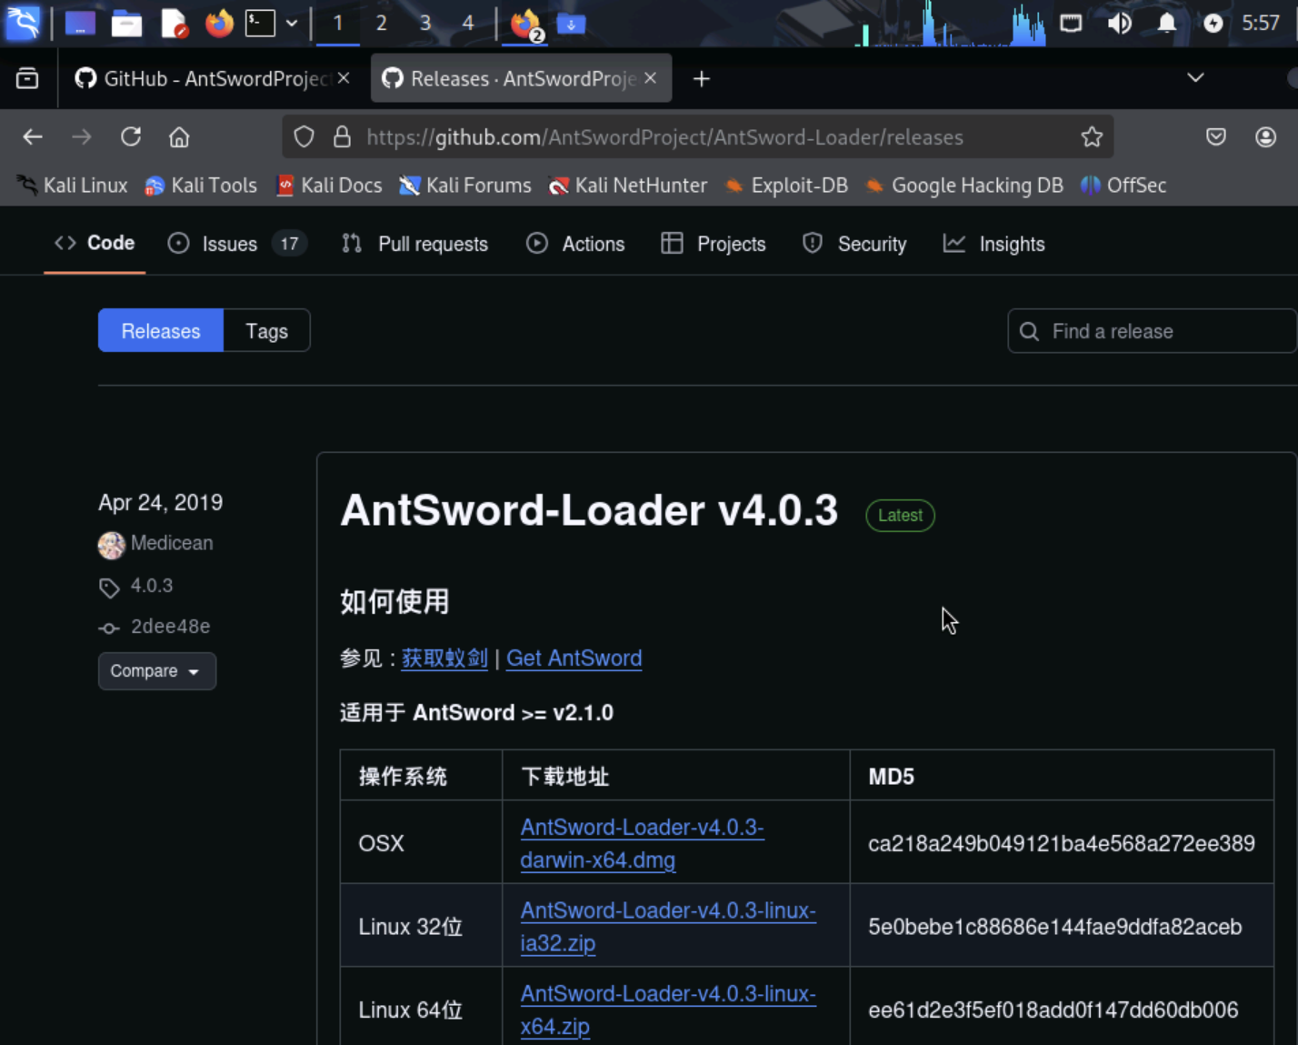This screenshot has height=1045, width=1298.
Task: Open the volume control in system tray
Action: (1119, 24)
